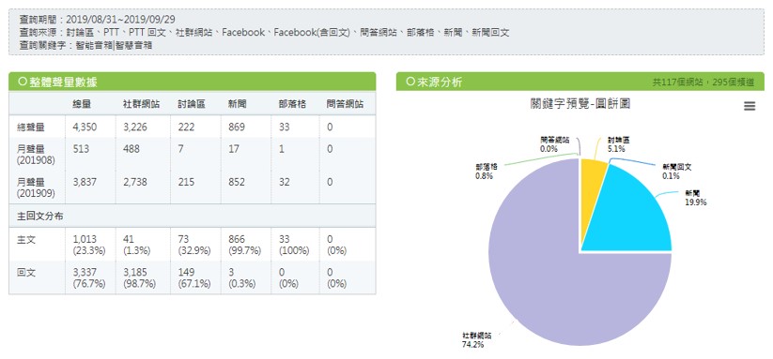Click the 新聞 column header

tap(238, 104)
